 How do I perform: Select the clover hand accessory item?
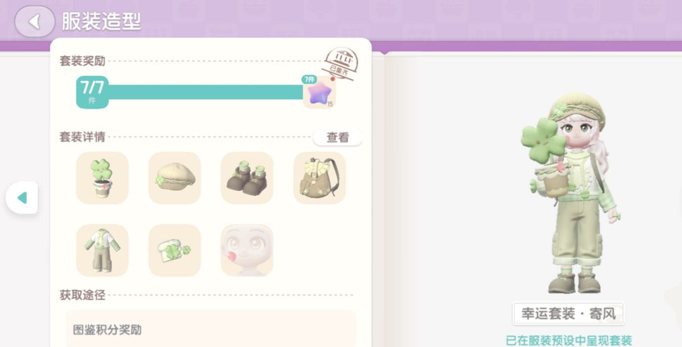[x=174, y=250]
